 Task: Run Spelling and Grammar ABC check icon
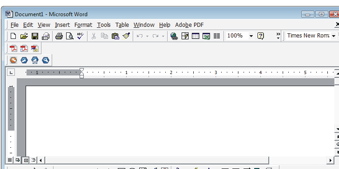click(x=80, y=36)
